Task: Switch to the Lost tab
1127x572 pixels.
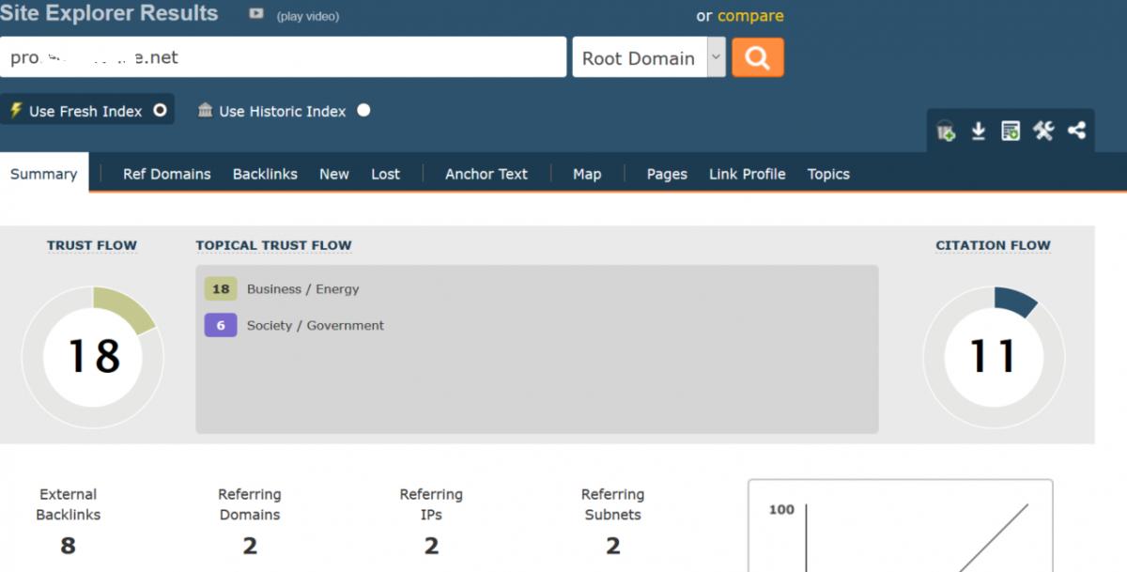Action: (385, 174)
